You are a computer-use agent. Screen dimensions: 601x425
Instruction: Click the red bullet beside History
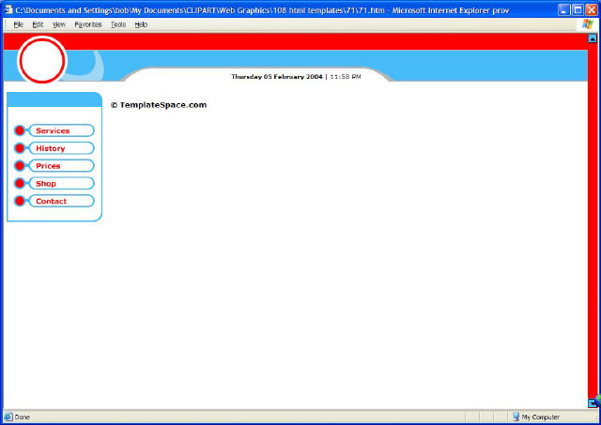(x=20, y=148)
